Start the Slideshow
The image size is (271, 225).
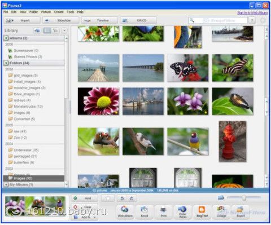(61, 20)
